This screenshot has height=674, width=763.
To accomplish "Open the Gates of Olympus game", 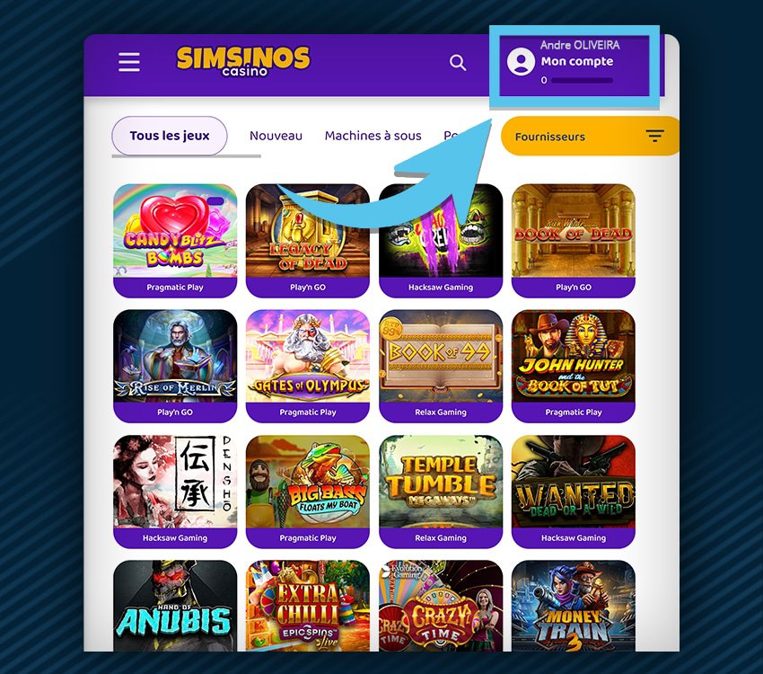I will tap(308, 366).
